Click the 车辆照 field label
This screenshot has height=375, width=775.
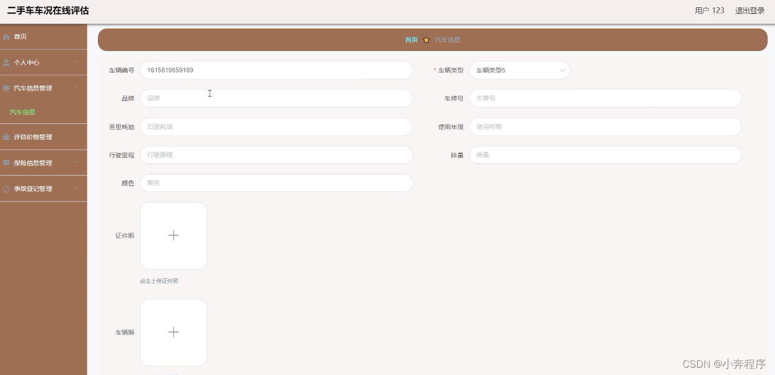tap(125, 332)
